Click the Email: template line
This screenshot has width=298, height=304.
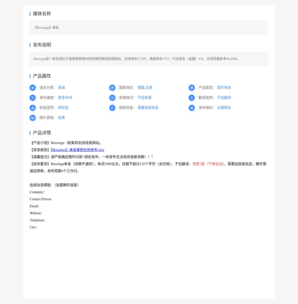tap(34, 206)
